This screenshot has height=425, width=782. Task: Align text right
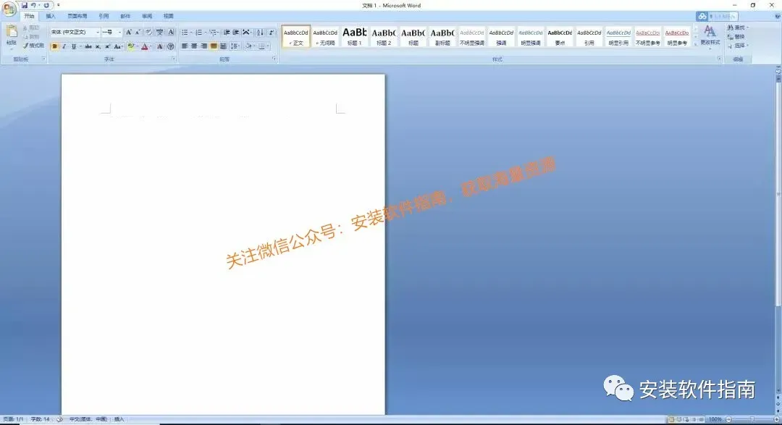click(203, 46)
